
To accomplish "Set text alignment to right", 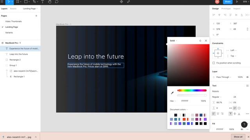I will click(x=222, y=114).
